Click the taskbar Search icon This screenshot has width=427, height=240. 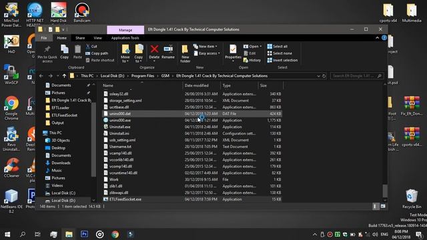[23, 234]
